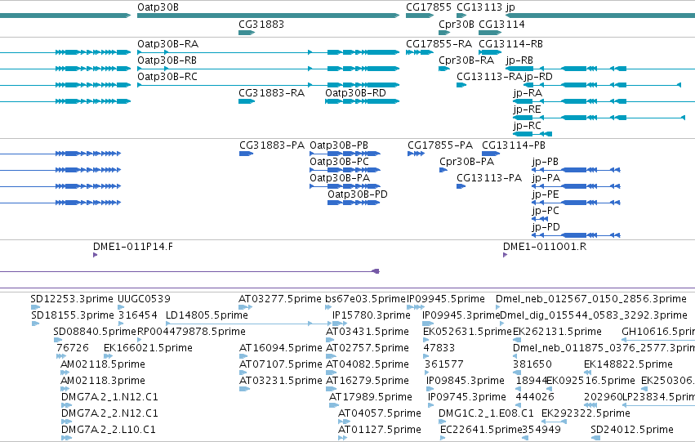This screenshot has width=695, height=442.
Task: Click the AM02118.5prime EST label
Action: tap(103, 365)
